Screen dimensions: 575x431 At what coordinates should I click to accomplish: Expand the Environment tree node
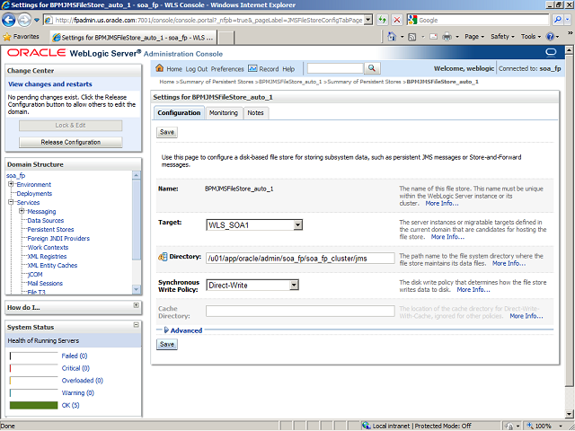(11, 185)
